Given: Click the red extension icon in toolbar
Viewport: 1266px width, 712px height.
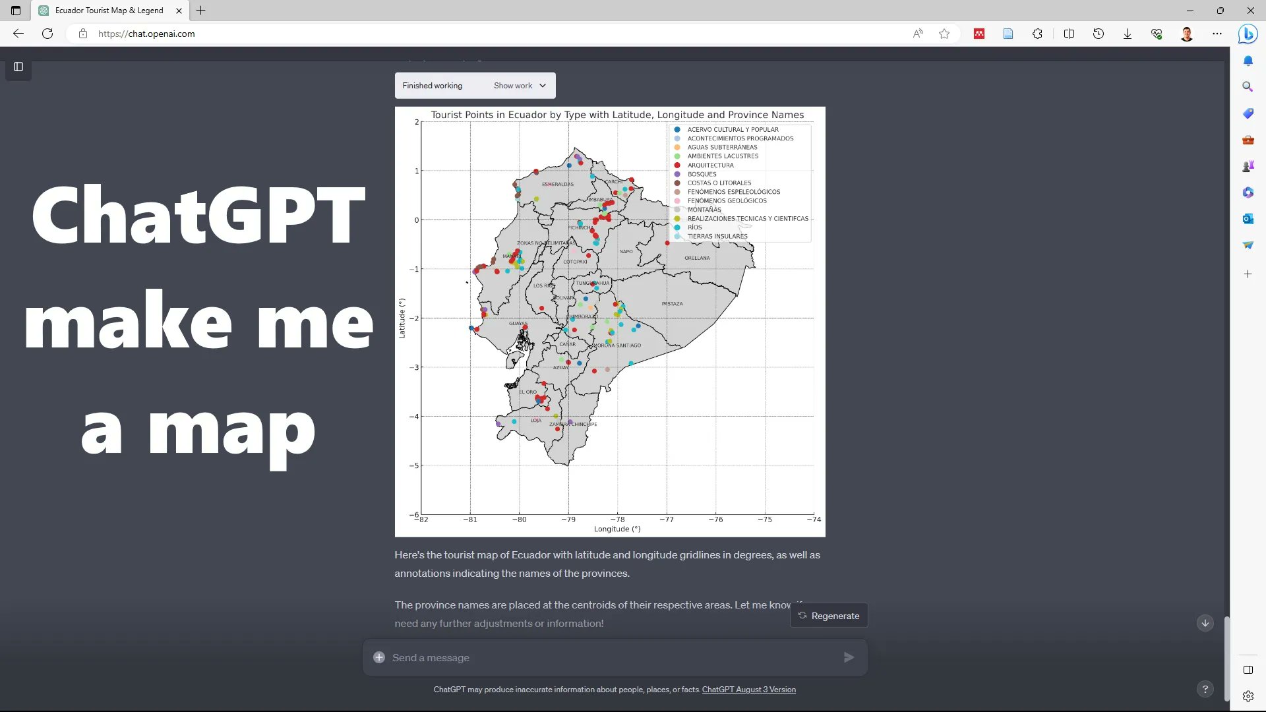Looking at the screenshot, I should coord(979,34).
